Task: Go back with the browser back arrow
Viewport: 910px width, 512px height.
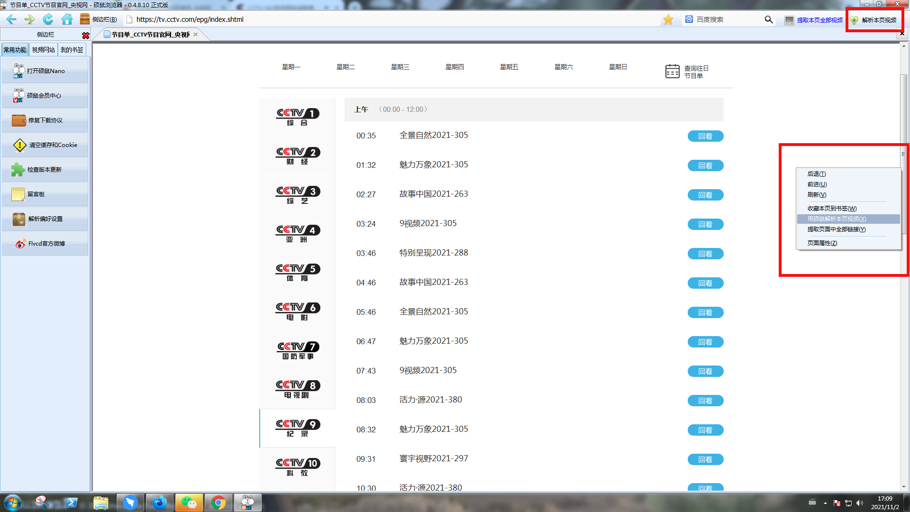Action: coord(11,19)
